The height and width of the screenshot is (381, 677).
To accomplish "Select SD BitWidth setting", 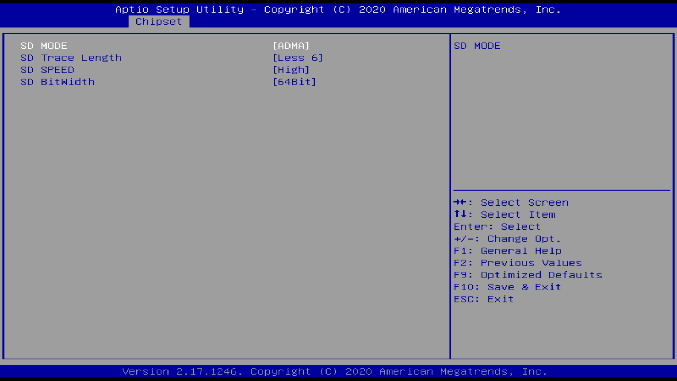I will pos(58,81).
